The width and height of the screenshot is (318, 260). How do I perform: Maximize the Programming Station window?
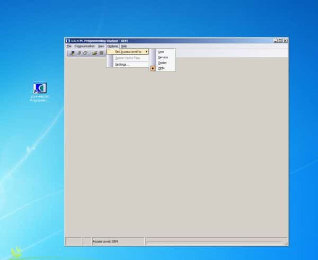[280, 41]
